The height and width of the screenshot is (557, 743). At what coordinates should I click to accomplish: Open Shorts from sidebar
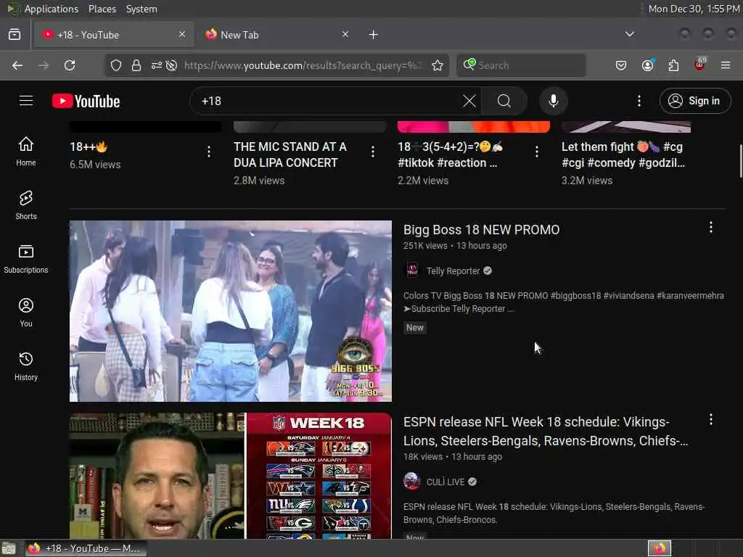pos(26,205)
